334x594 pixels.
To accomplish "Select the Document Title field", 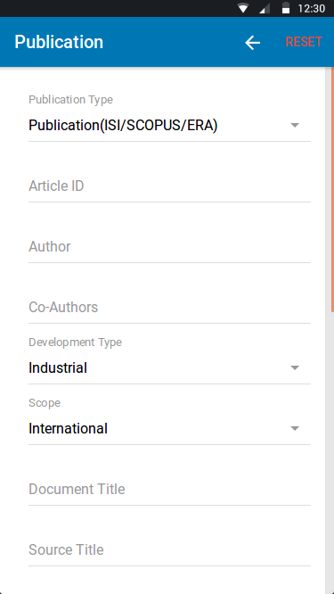I will click(x=169, y=489).
